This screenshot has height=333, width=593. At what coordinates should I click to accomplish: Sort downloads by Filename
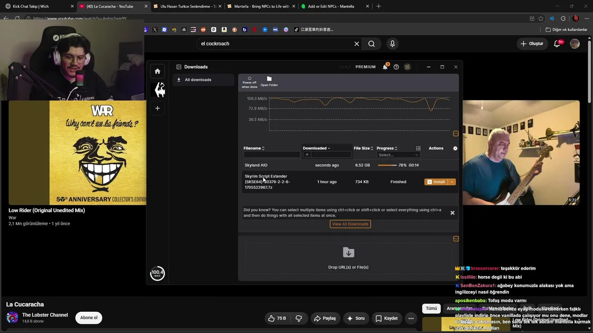[254, 148]
